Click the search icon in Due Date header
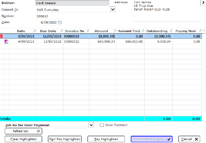The image size is (206, 143). pos(61,31)
